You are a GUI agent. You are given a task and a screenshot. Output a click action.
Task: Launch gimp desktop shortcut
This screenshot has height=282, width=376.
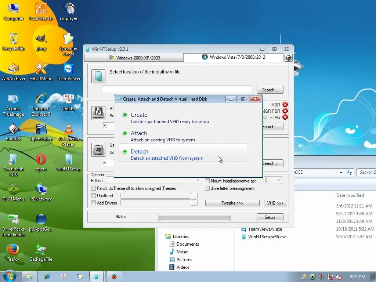tap(41, 42)
